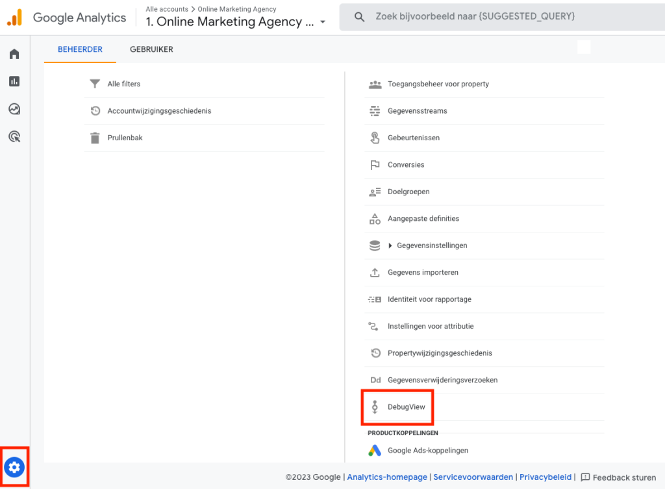The width and height of the screenshot is (665, 489).
Task: Click Alle accounts in the breadcrumb
Action: pos(167,9)
